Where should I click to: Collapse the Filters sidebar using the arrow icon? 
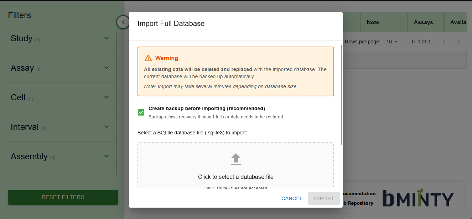pos(123,22)
